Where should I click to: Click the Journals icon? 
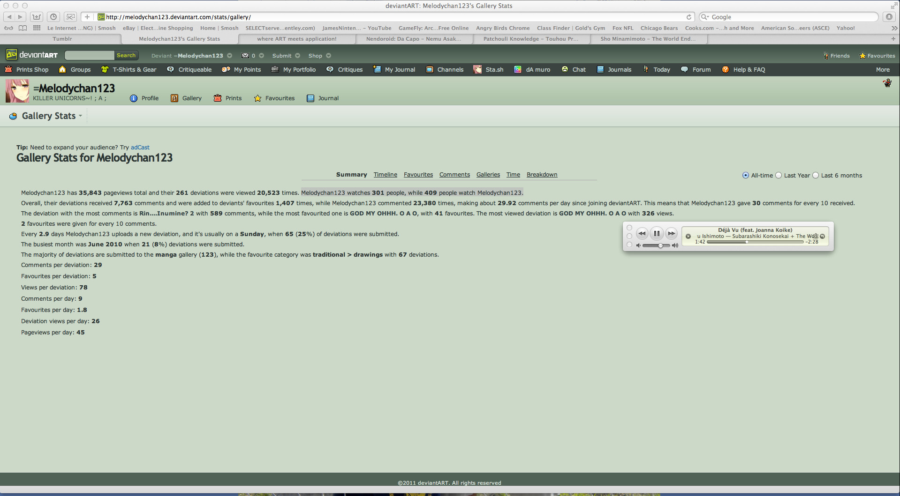tap(600, 69)
